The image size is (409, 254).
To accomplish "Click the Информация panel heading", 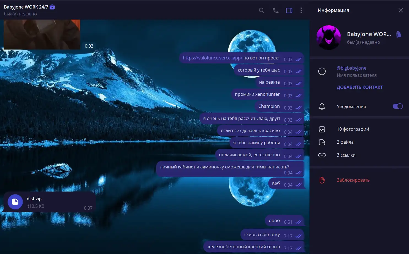I will point(333,10).
